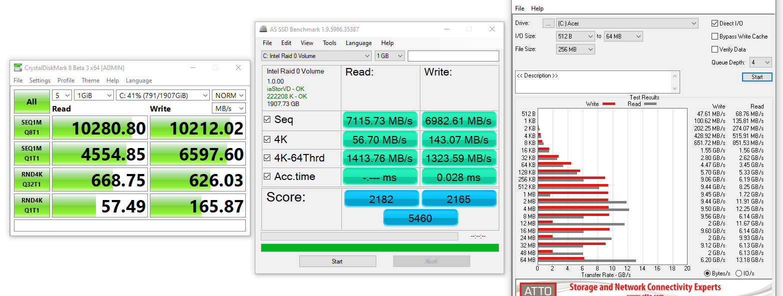
Task: Run the SEQ1M Q1T1 test
Action: pos(31,153)
